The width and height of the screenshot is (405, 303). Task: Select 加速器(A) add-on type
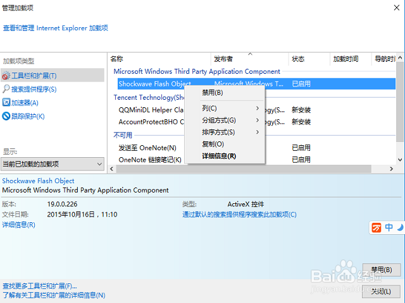click(25, 103)
